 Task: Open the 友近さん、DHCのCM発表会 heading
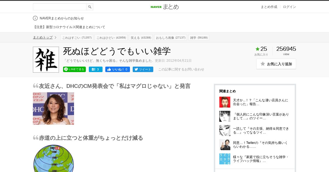pos(115,86)
